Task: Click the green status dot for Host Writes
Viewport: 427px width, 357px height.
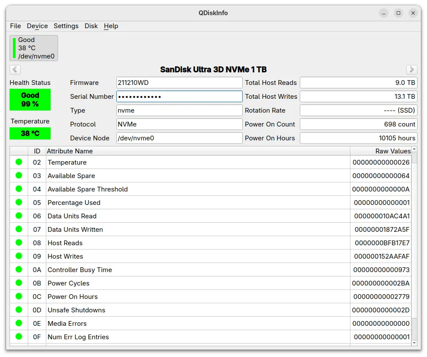Action: coord(19,256)
